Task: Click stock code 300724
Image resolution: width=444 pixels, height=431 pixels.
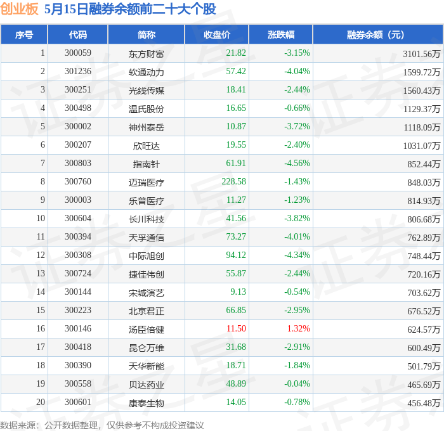Action: coord(78,274)
